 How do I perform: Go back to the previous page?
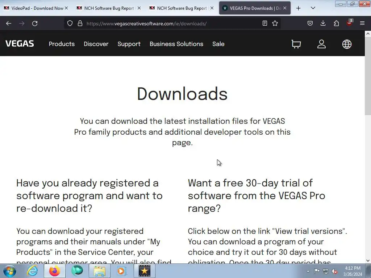[9, 24]
